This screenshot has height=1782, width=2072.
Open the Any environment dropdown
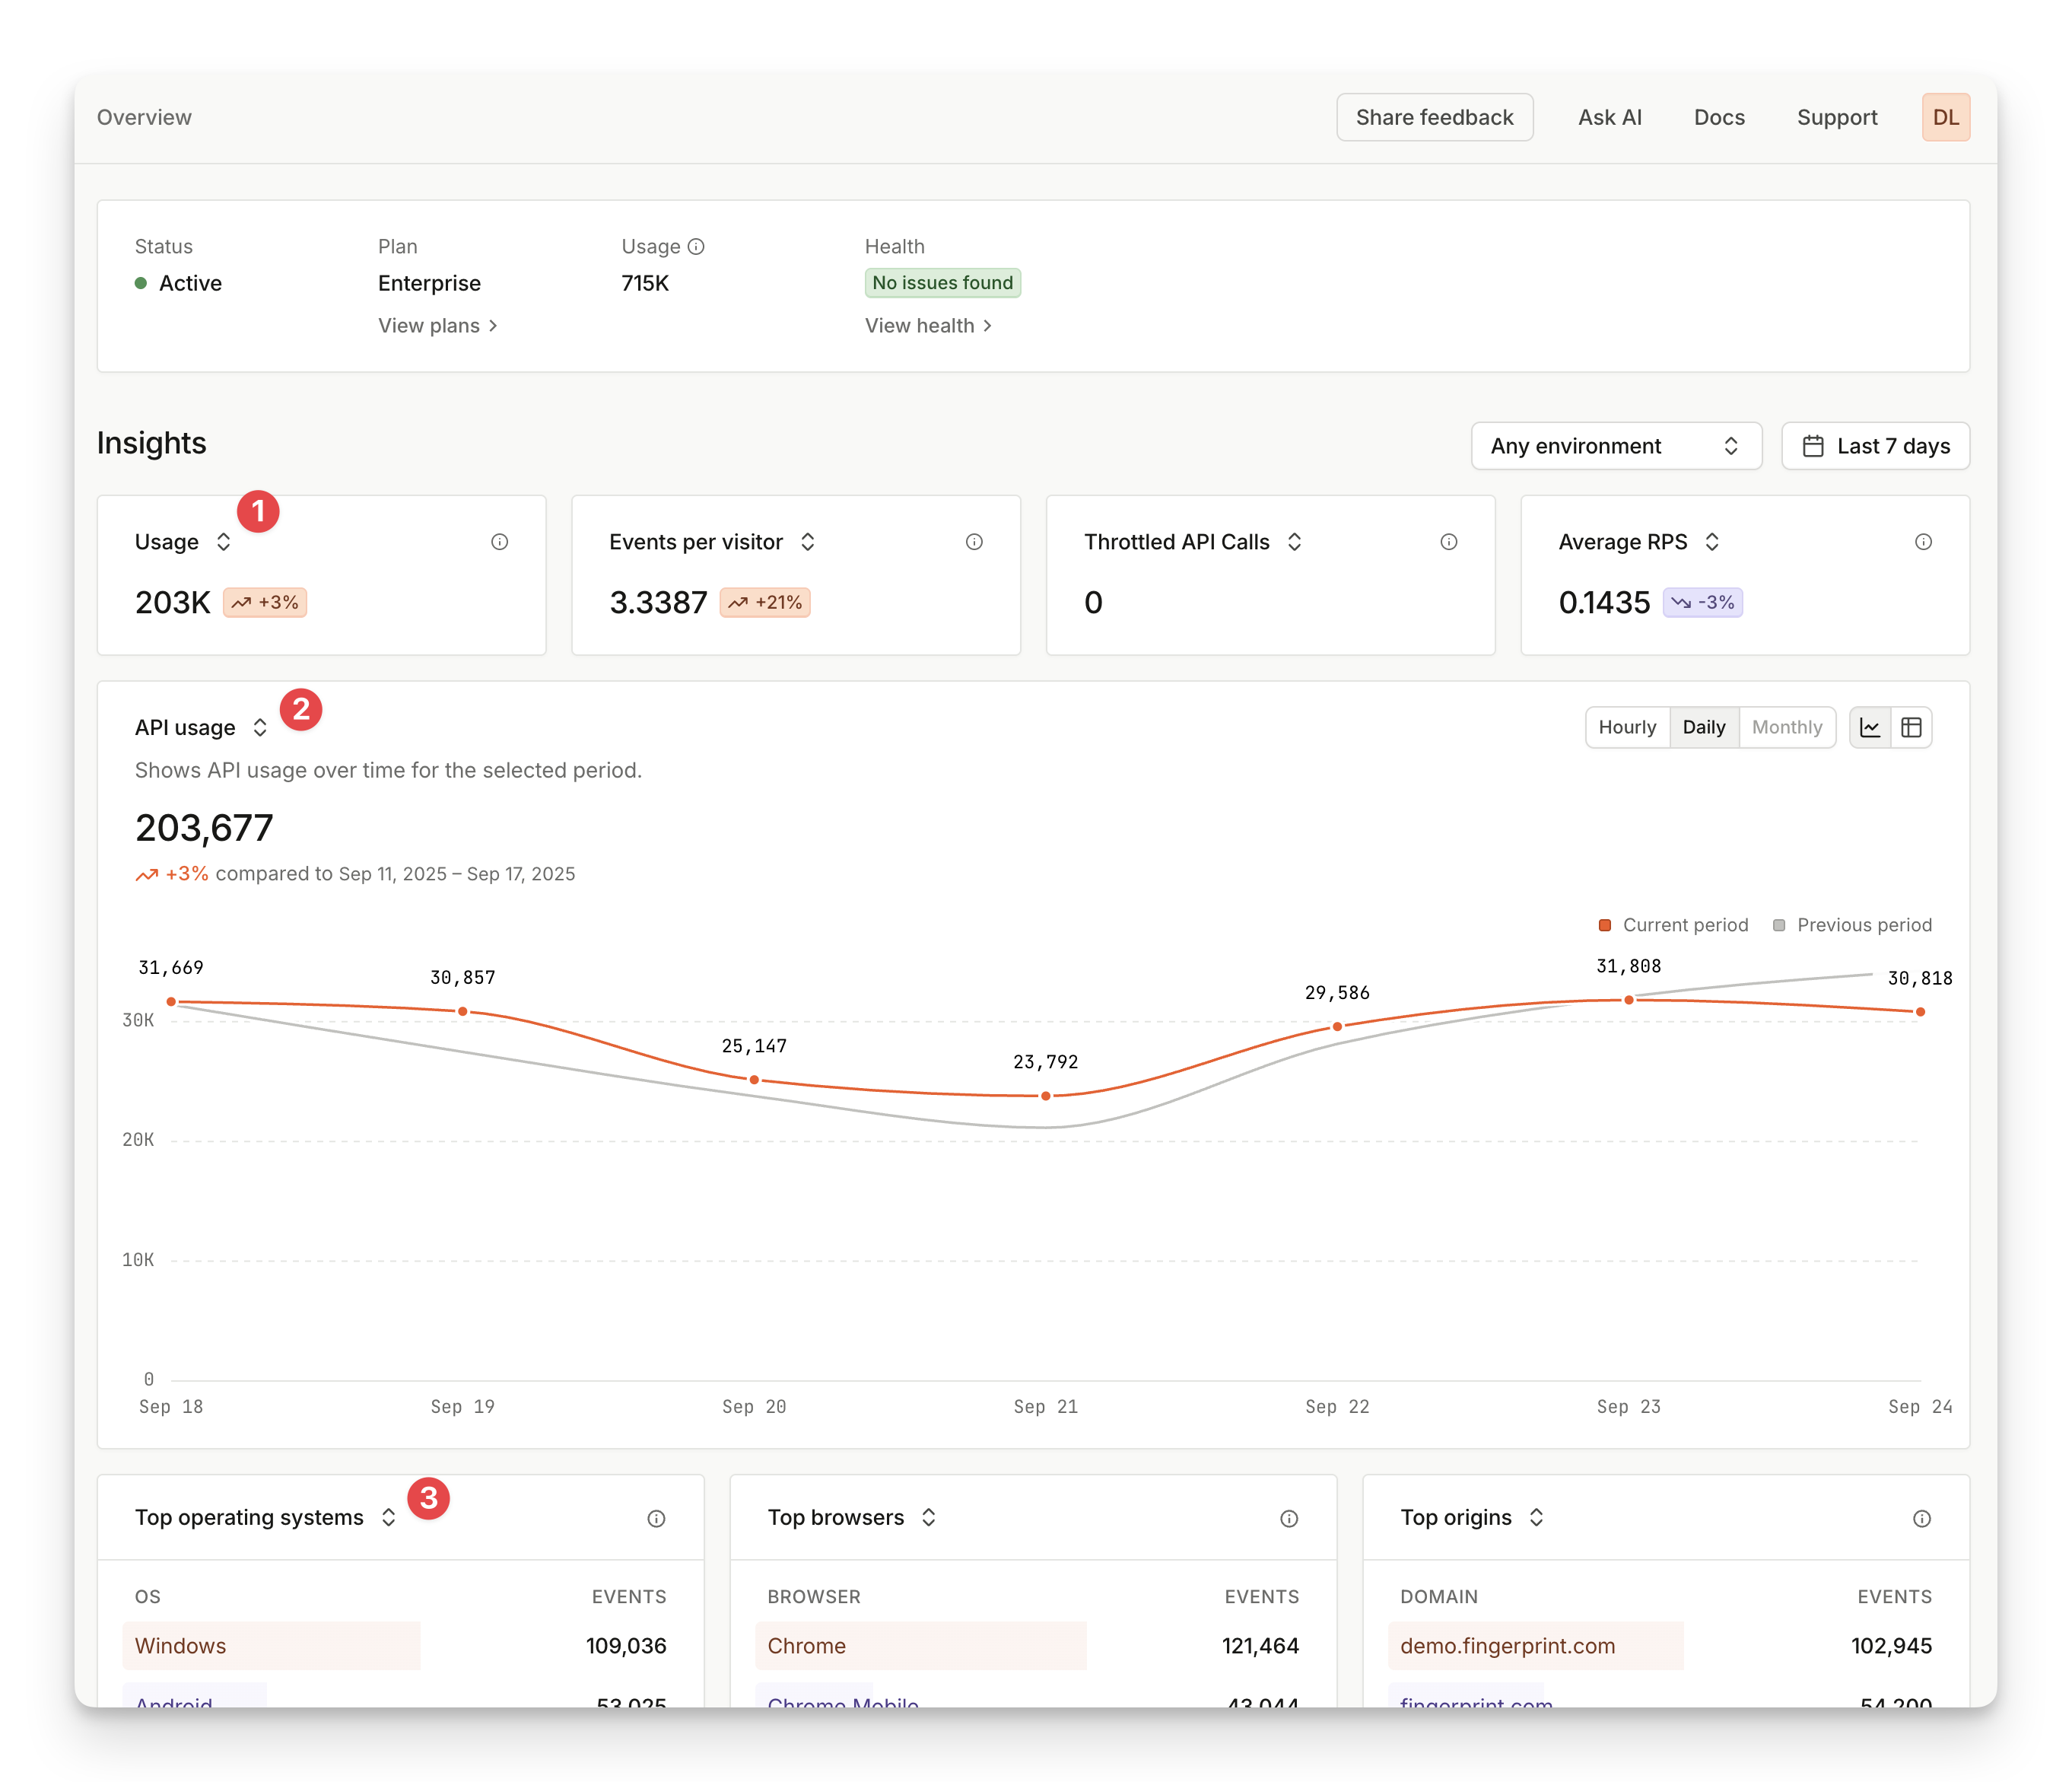pyautogui.click(x=1616, y=446)
